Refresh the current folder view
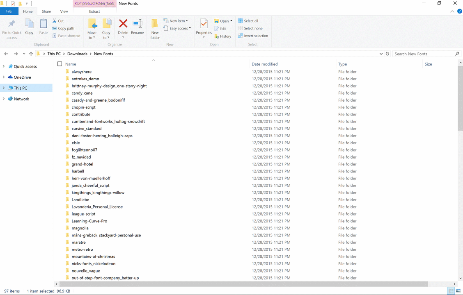The image size is (463, 295). pos(387,54)
